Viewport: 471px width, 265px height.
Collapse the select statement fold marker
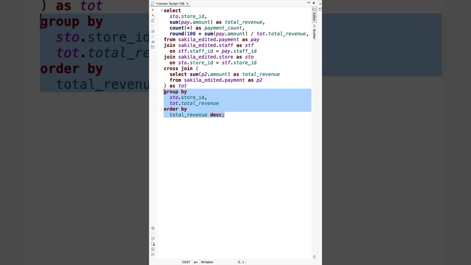click(162, 10)
